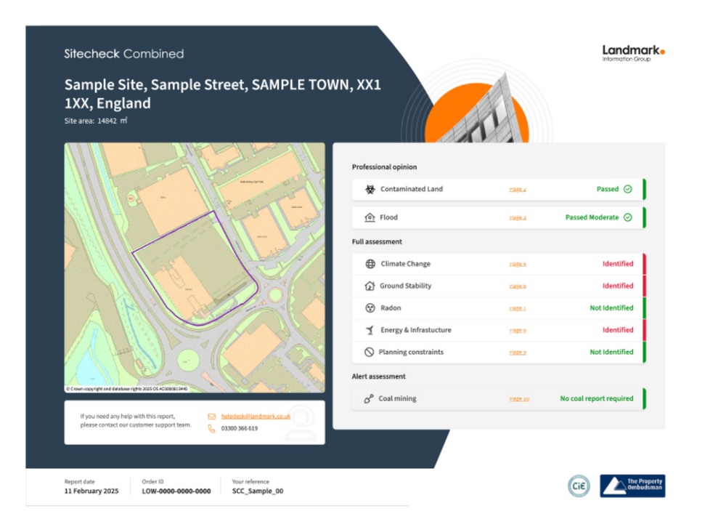The image size is (726, 527).
Task: Click the helpdesk@landmark.co.uk email link
Action: (256, 417)
